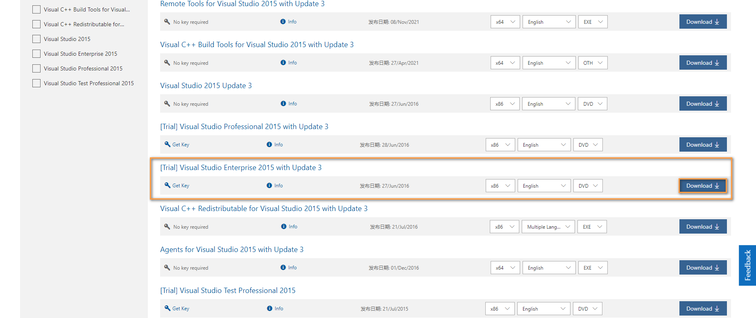
Task: Click Get Key icon for Test Professional 2015
Action: tap(167, 308)
